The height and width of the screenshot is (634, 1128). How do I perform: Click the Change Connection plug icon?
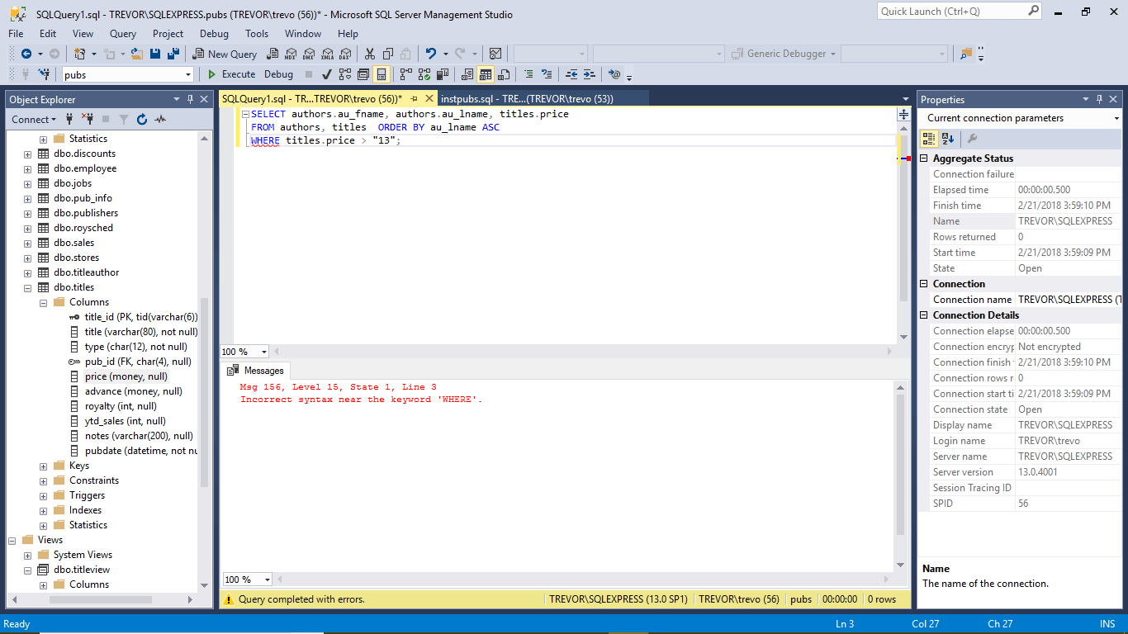(x=44, y=74)
